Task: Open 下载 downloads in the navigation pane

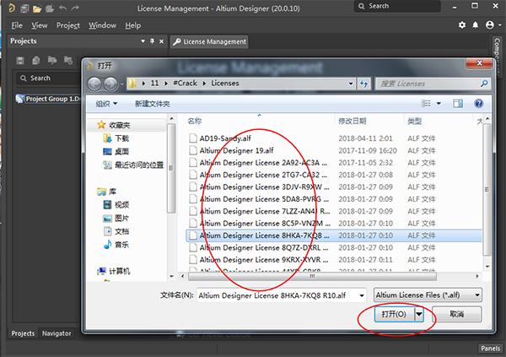Action: click(121, 138)
